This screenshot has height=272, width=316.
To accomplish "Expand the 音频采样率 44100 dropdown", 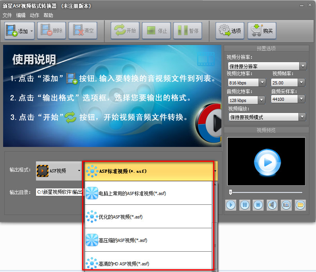I will (x=301, y=99).
